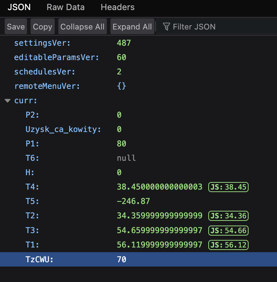
Task: Click the Save button
Action: click(x=16, y=27)
